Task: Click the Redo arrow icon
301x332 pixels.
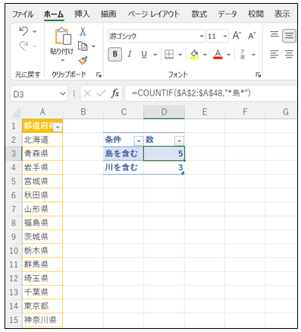Action: click(24, 46)
